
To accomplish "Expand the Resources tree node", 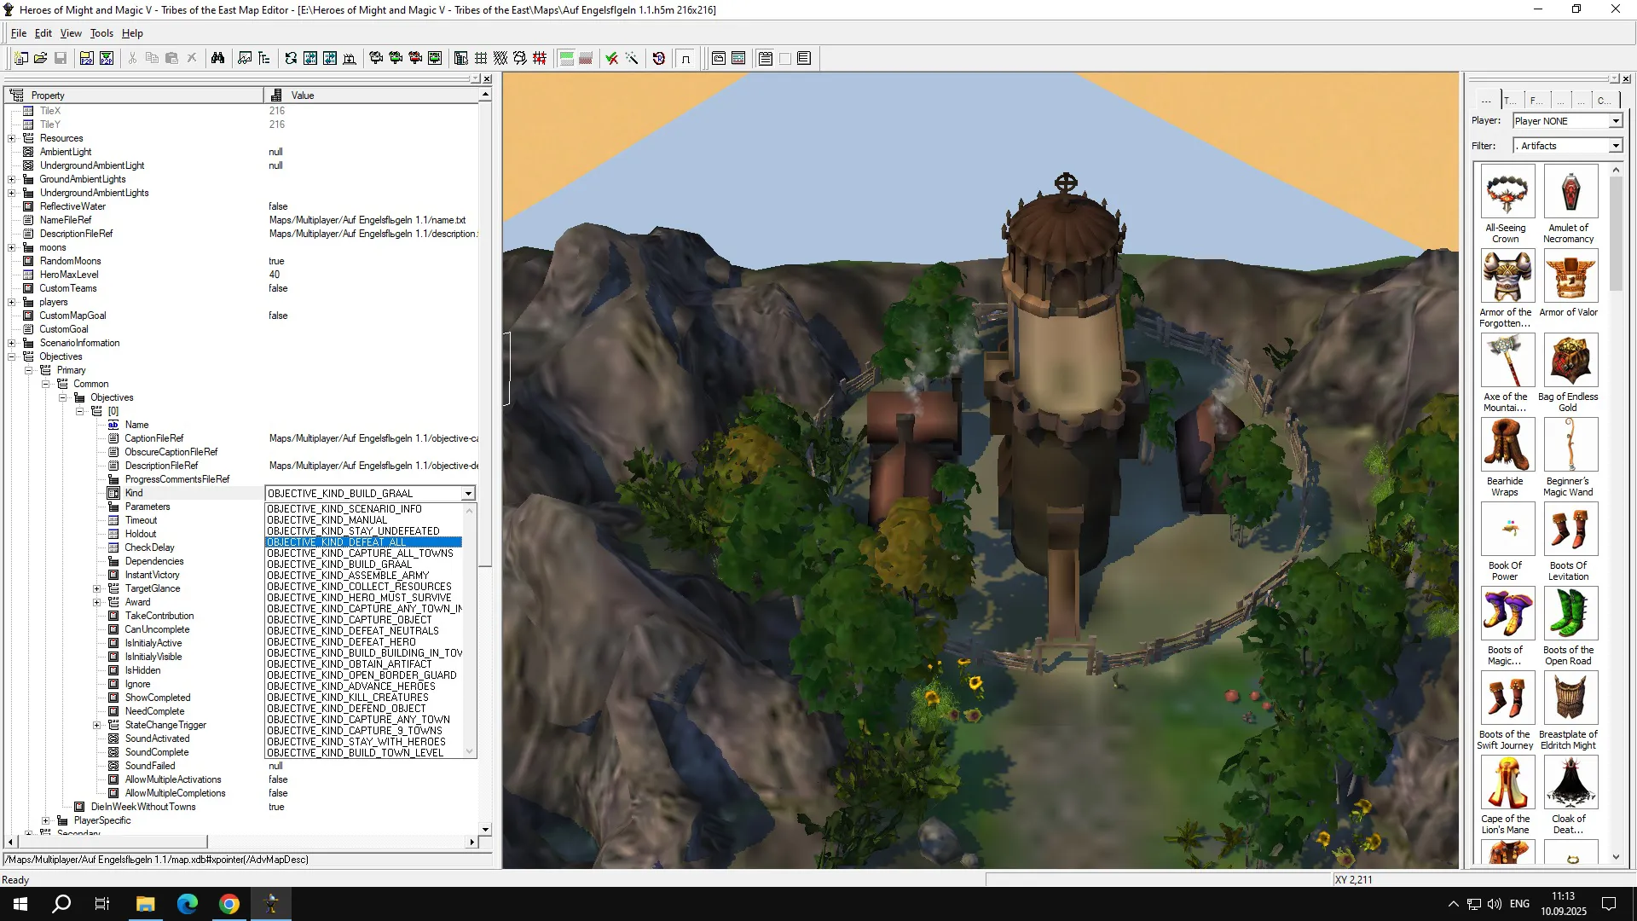I will tap(12, 138).
